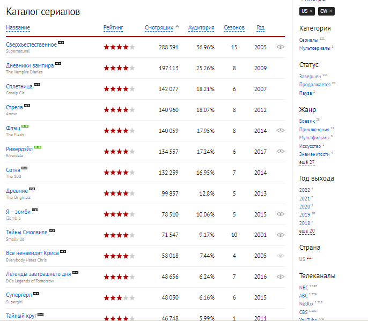Open the Стрела series link
This screenshot has width=368, height=321.
click(x=14, y=107)
